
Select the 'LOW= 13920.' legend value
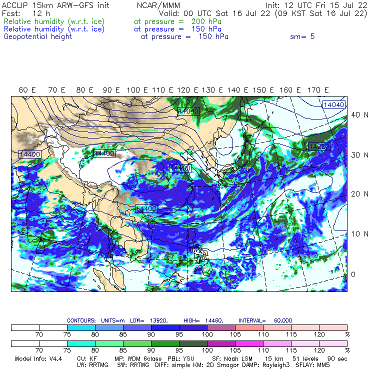point(149,320)
